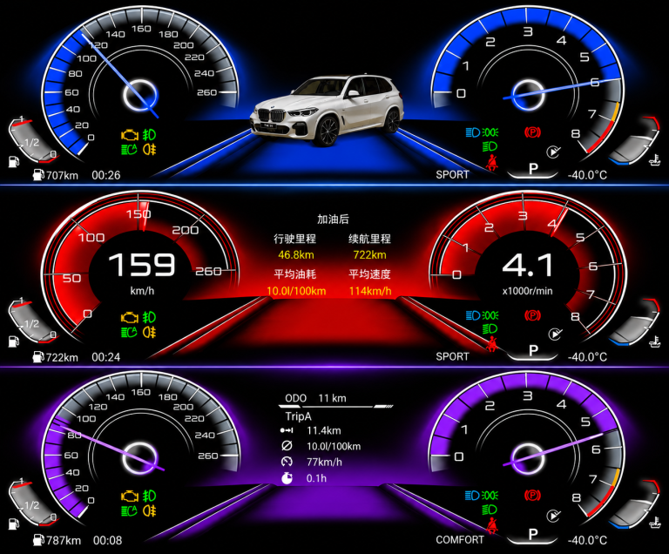The height and width of the screenshot is (554, 669).
Task: Click fuel range icon next to 787km
Action: pyautogui.click(x=39, y=540)
